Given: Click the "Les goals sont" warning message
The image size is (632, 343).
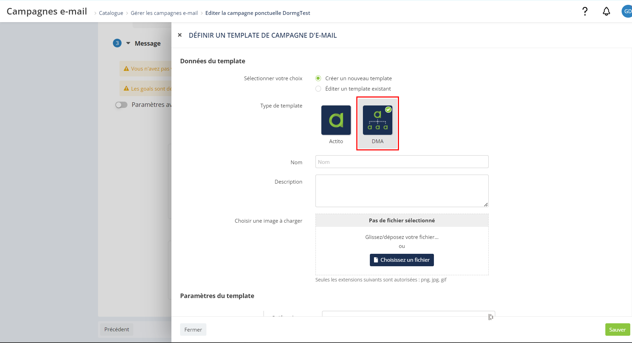Looking at the screenshot, I should [x=145, y=89].
